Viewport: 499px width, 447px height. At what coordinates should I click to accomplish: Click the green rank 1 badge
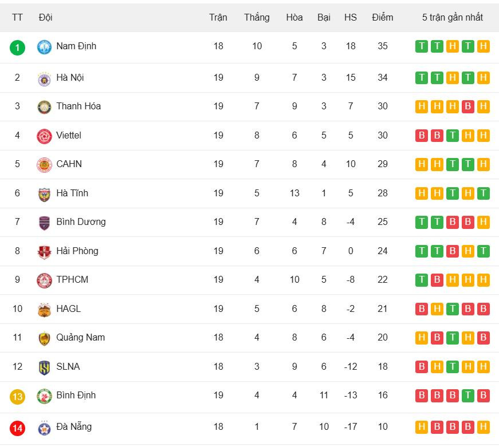(x=17, y=47)
